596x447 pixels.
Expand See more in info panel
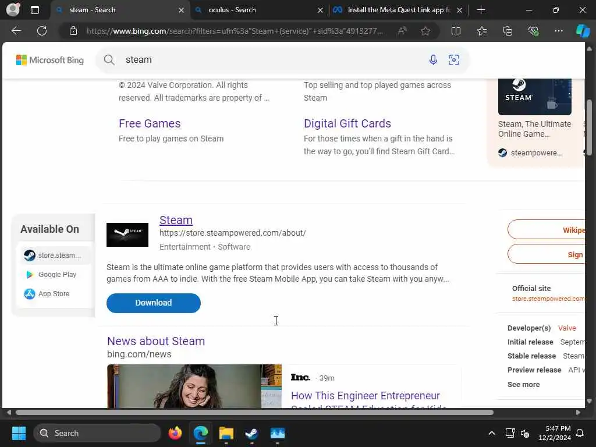pos(523,384)
